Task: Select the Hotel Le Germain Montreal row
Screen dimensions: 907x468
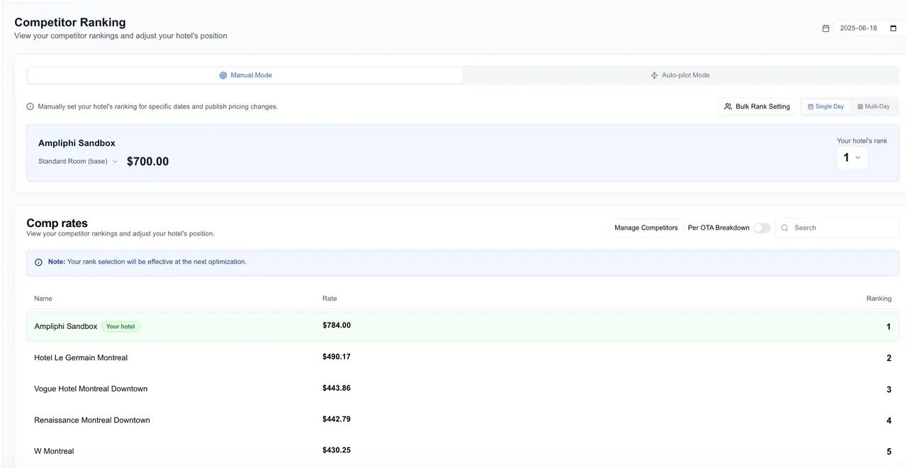Action: pyautogui.click(x=463, y=357)
